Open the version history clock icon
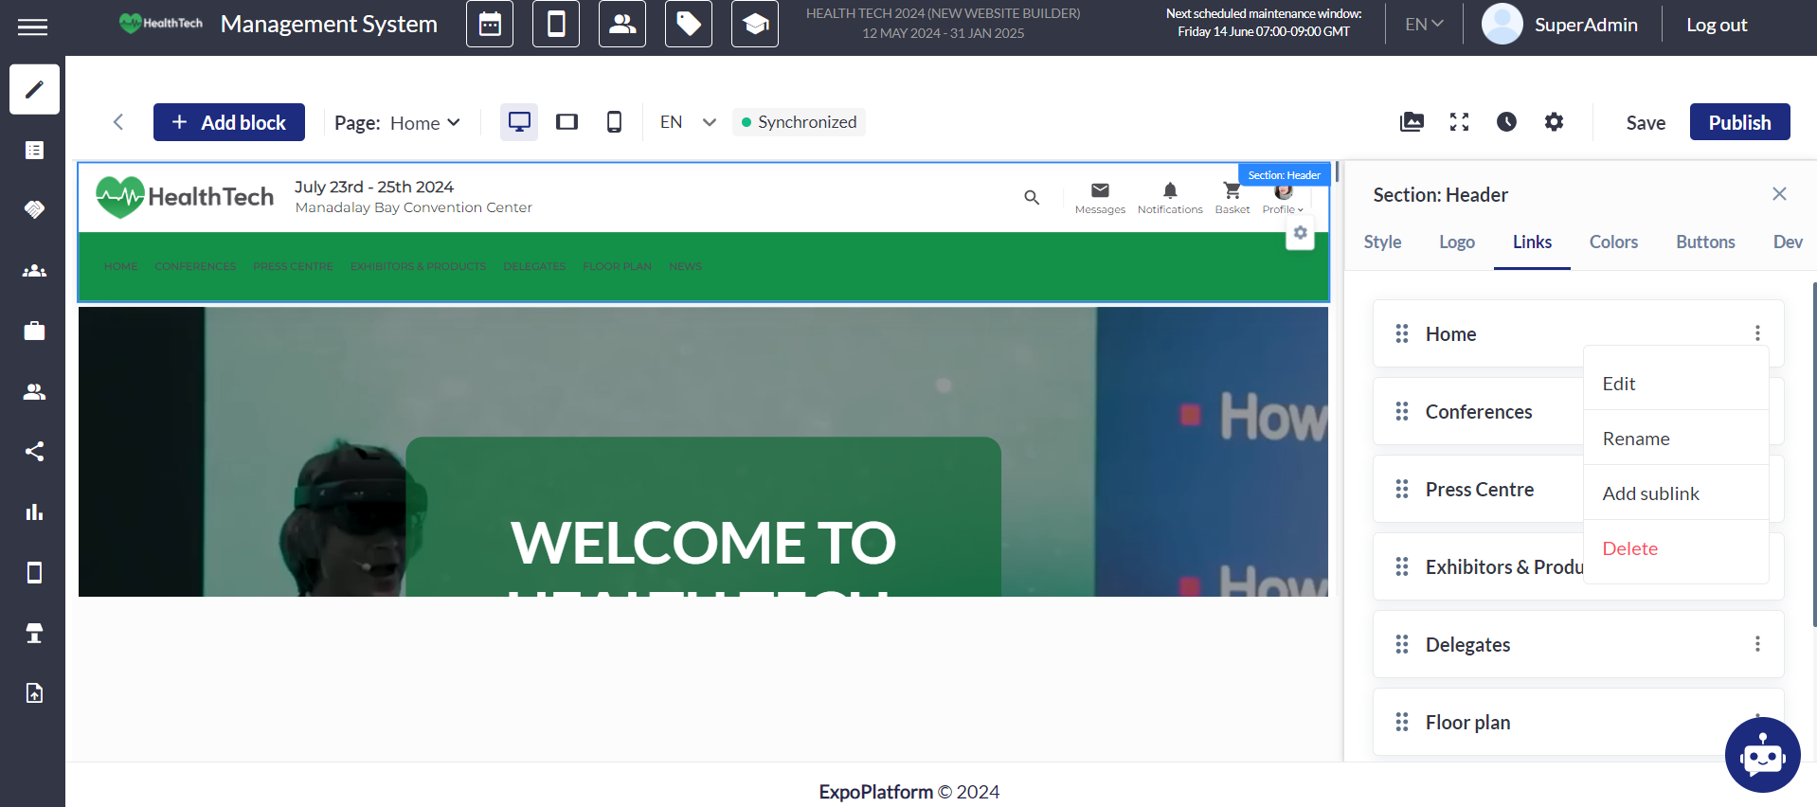Viewport: 1817px width, 807px height. point(1506,121)
